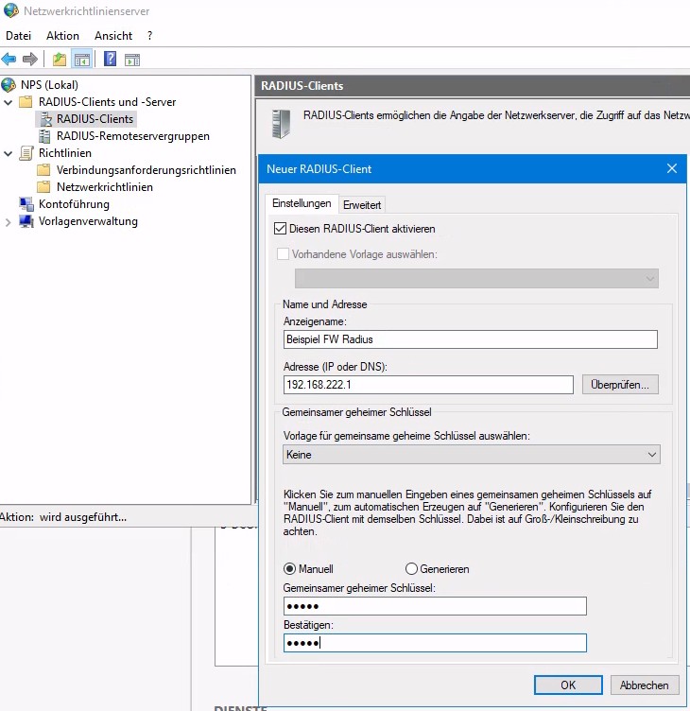Collapse RADIUS-Clients und -Server node
The width and height of the screenshot is (690, 711).
coord(9,102)
